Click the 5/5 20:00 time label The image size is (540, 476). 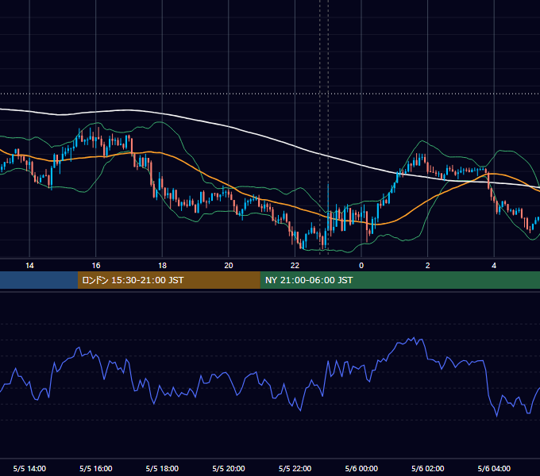pyautogui.click(x=229, y=468)
